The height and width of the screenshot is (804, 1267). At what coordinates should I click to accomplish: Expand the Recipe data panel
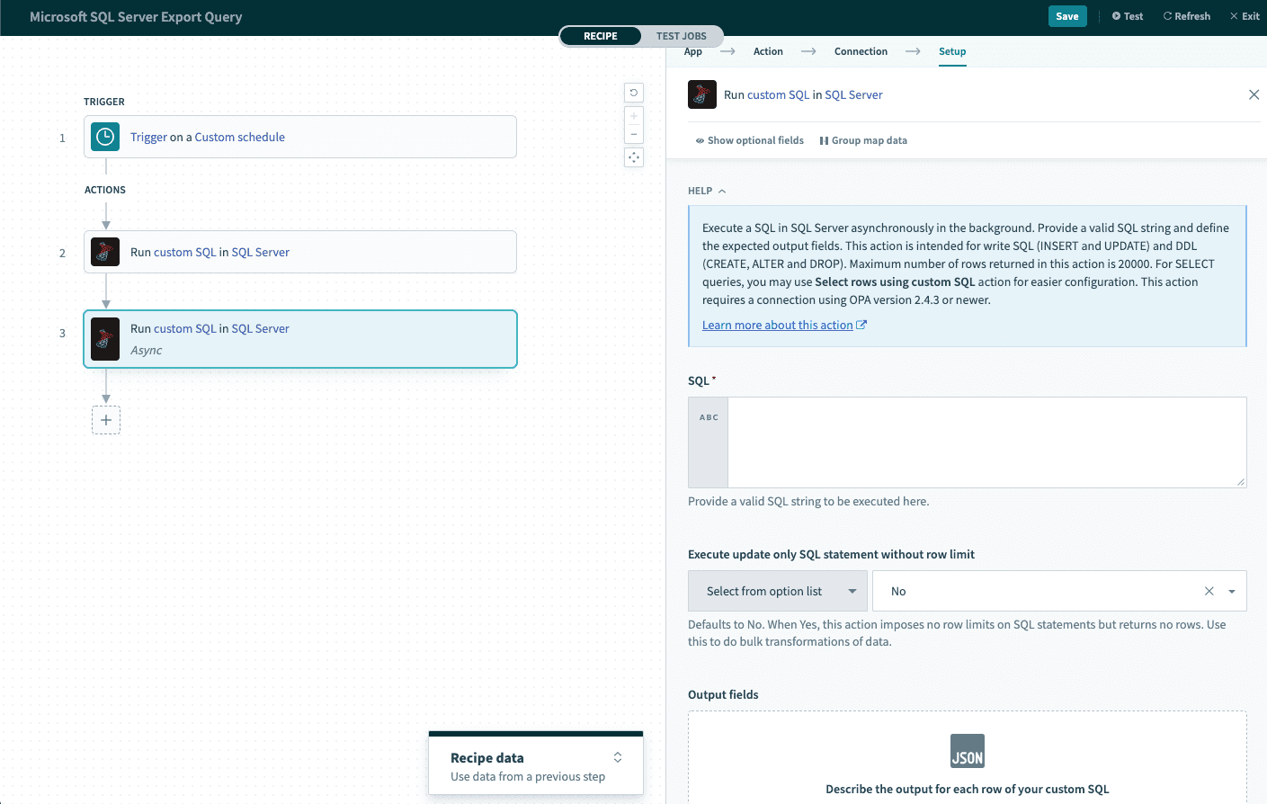(618, 757)
